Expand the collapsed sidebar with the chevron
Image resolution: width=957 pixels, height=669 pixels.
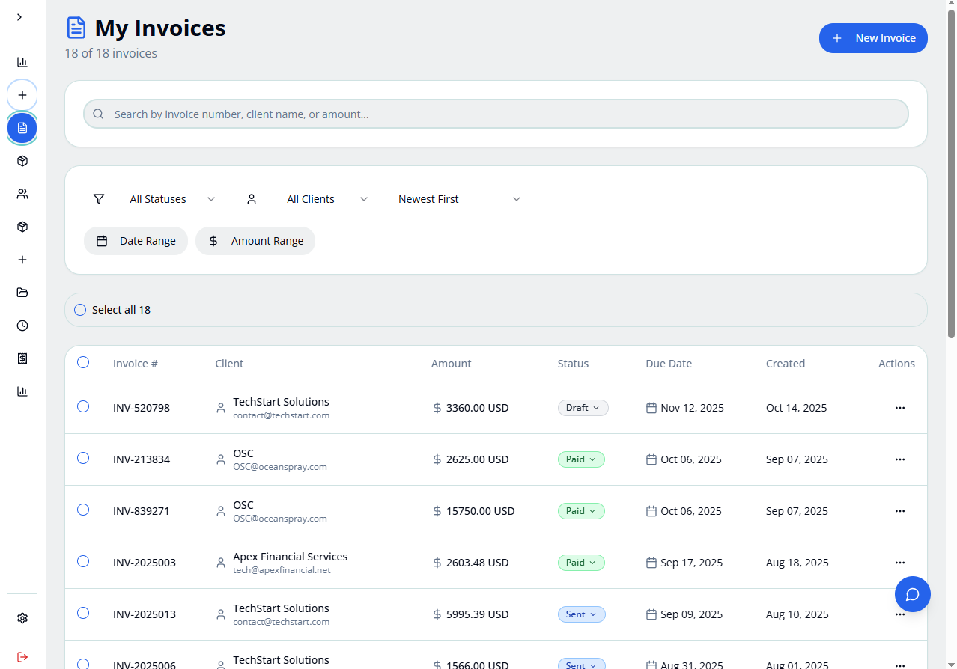[19, 16]
